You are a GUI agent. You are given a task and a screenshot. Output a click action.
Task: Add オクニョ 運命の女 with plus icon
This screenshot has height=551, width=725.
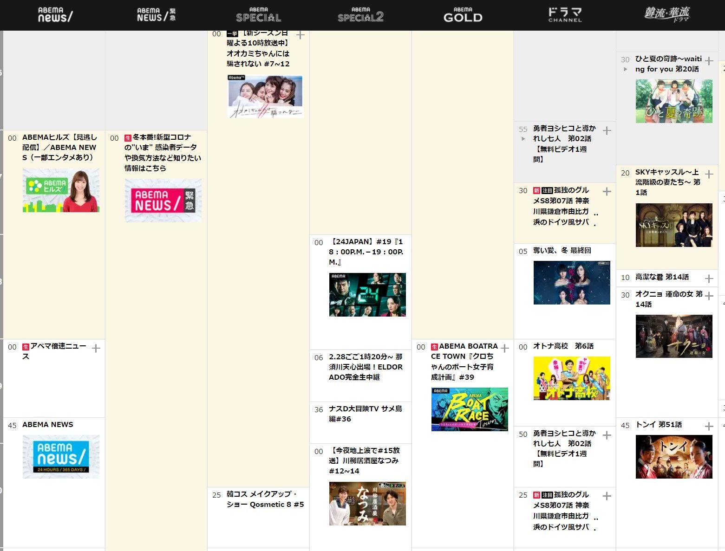pos(709,296)
